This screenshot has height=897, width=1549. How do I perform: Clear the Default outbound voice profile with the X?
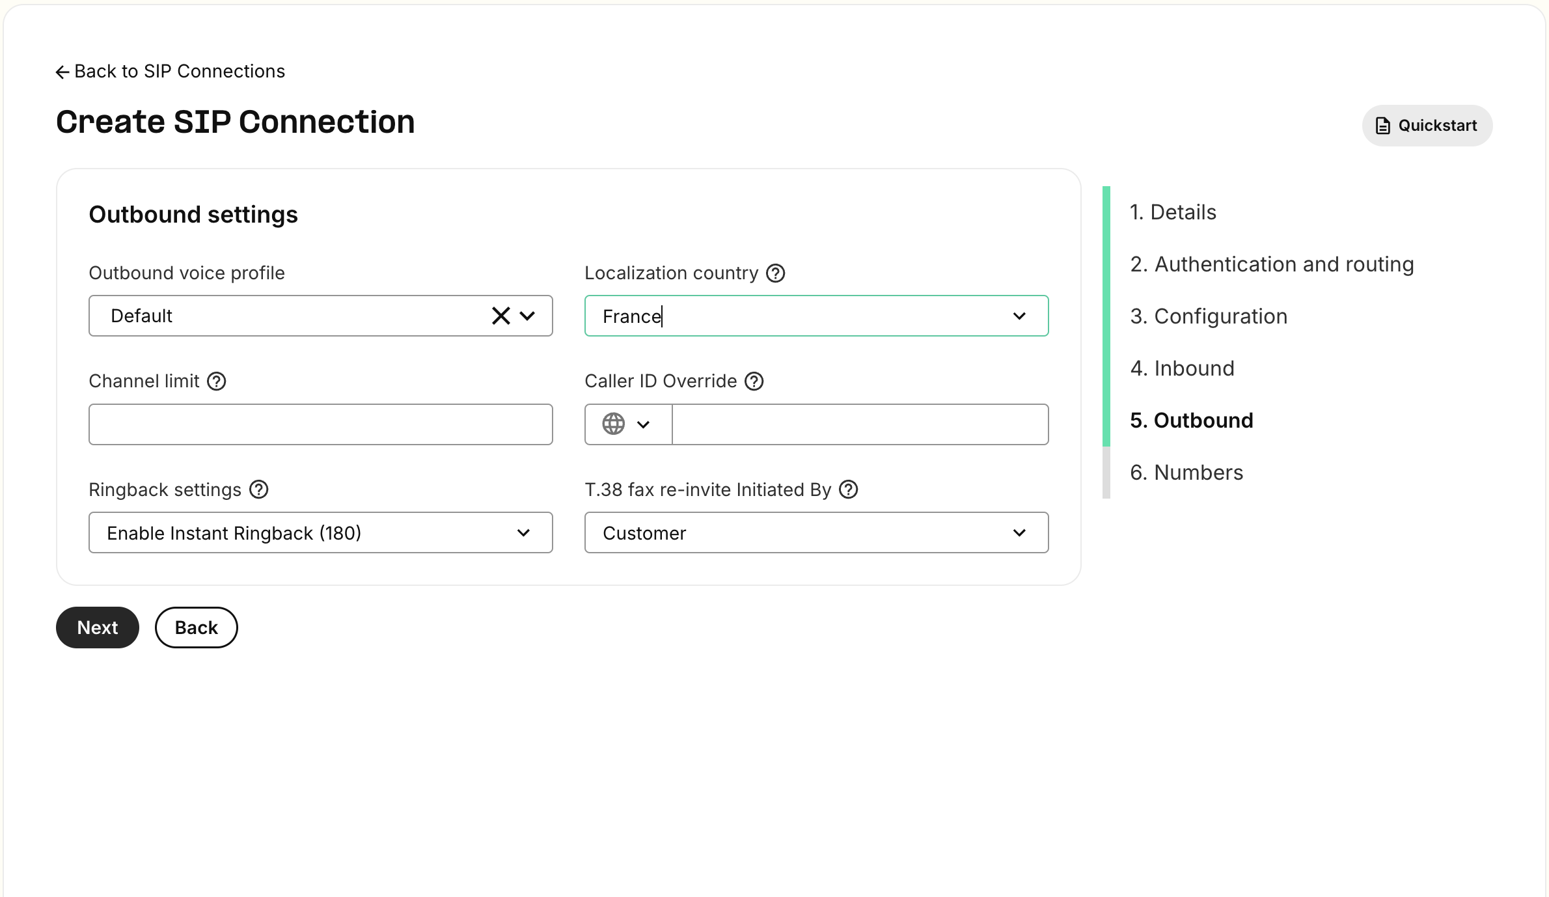[x=500, y=316]
